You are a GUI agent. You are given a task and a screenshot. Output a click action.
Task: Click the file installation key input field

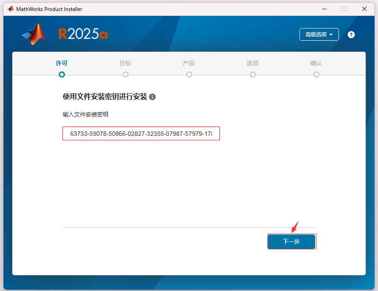coord(141,133)
